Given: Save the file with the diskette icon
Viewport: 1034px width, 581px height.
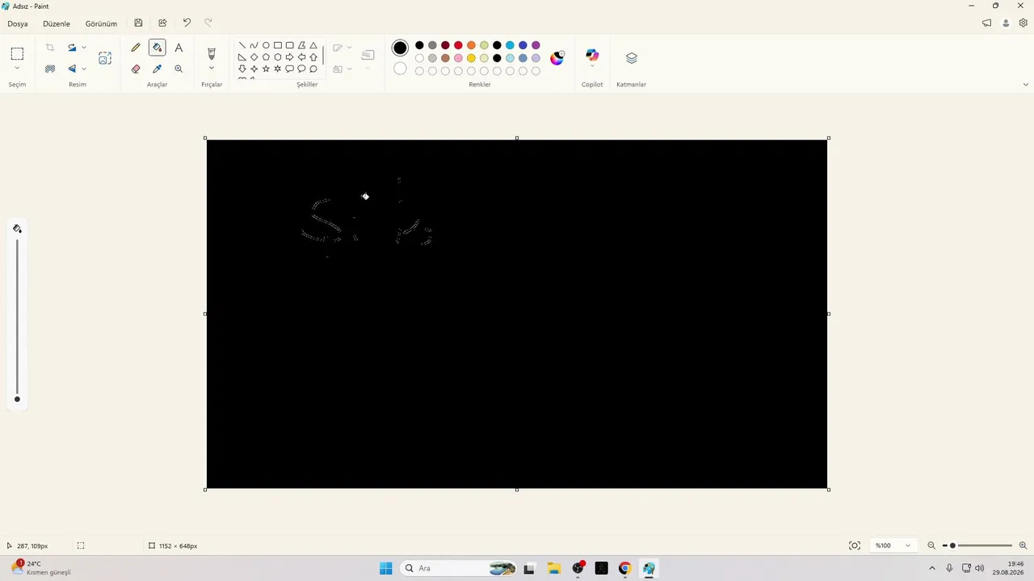Looking at the screenshot, I should (138, 23).
